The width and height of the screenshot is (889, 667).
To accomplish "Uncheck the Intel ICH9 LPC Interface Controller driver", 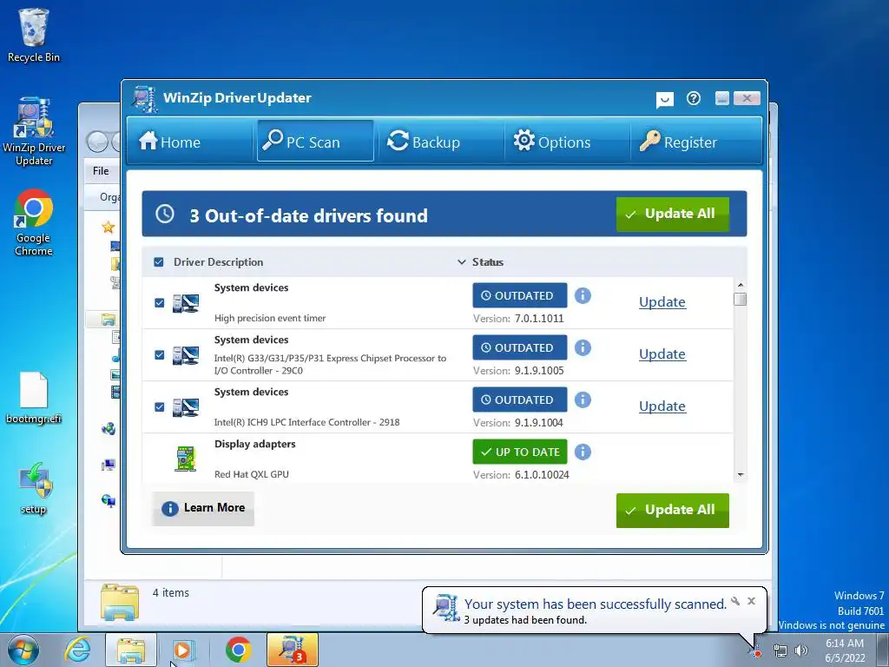I will point(160,407).
